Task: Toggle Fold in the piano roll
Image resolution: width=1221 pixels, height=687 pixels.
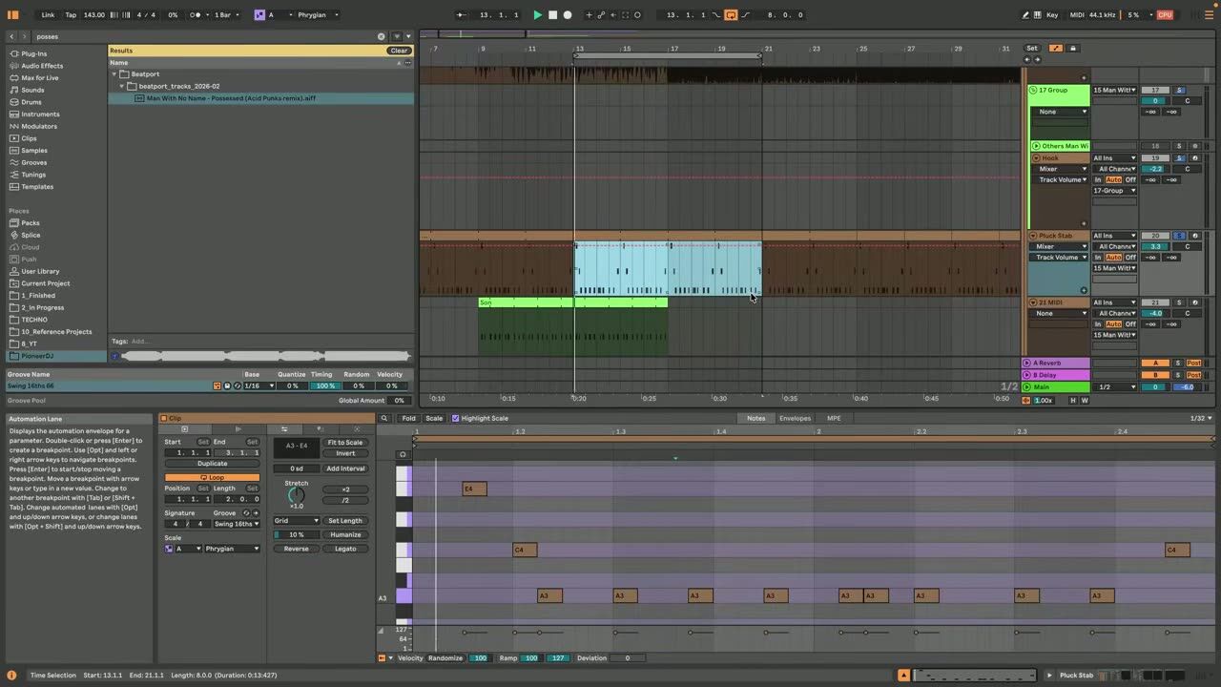Action: (x=408, y=418)
